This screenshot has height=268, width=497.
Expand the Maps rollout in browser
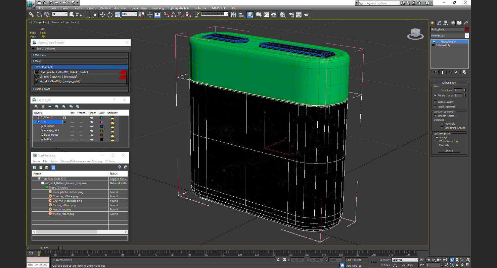click(x=80, y=61)
